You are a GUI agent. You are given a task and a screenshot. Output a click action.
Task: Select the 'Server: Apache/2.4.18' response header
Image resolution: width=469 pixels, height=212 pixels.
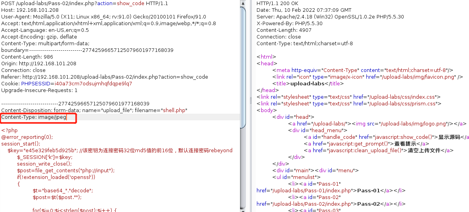point(330,17)
